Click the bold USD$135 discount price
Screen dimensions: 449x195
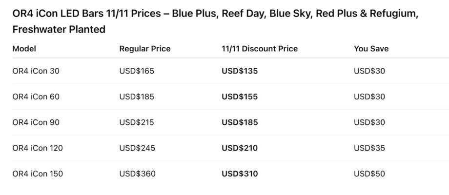[240, 71]
